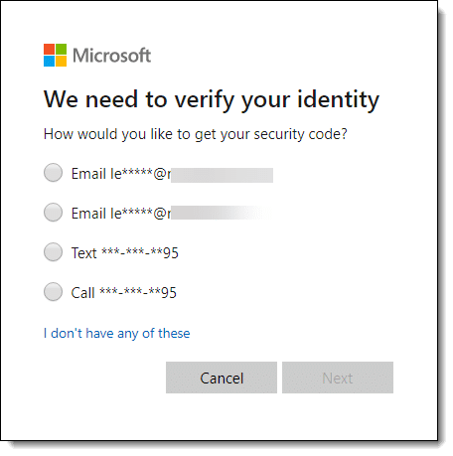Click the Microsoft wordmark text
453x456 pixels.
click(111, 56)
